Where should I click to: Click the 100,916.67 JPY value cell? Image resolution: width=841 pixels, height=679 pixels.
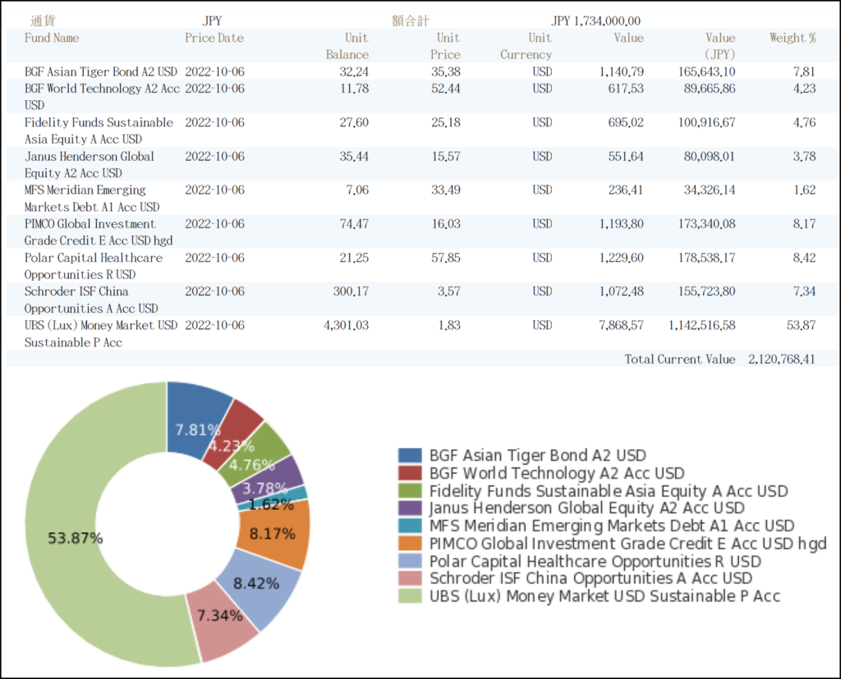pos(707,122)
